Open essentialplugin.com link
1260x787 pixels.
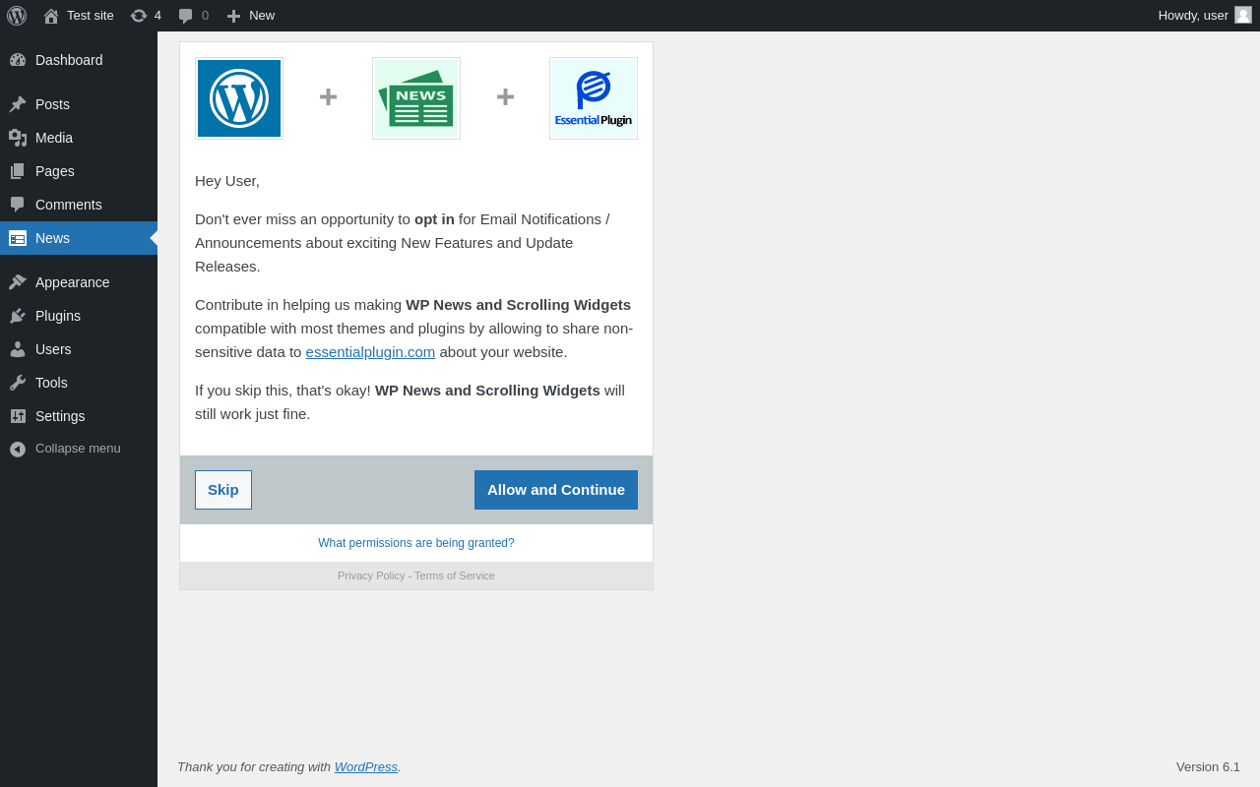click(370, 352)
